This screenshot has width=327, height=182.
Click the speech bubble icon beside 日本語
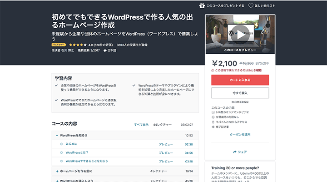(x=105, y=51)
